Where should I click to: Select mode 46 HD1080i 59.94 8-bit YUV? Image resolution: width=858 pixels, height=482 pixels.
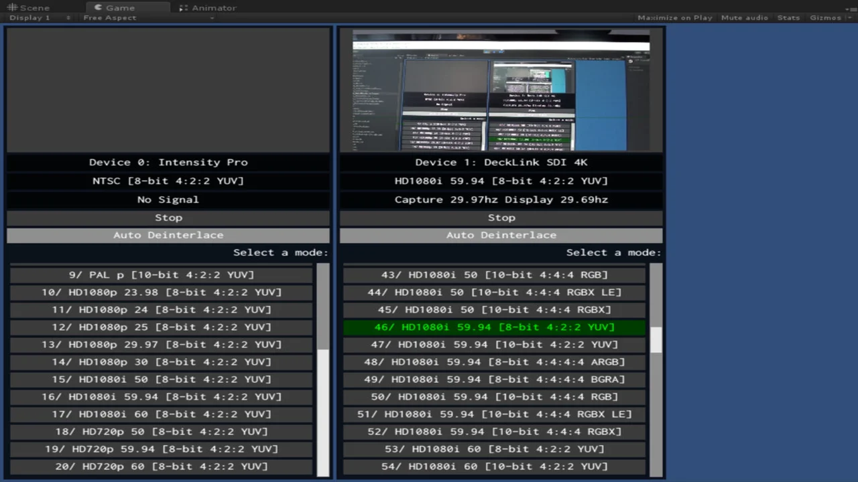[x=494, y=327]
